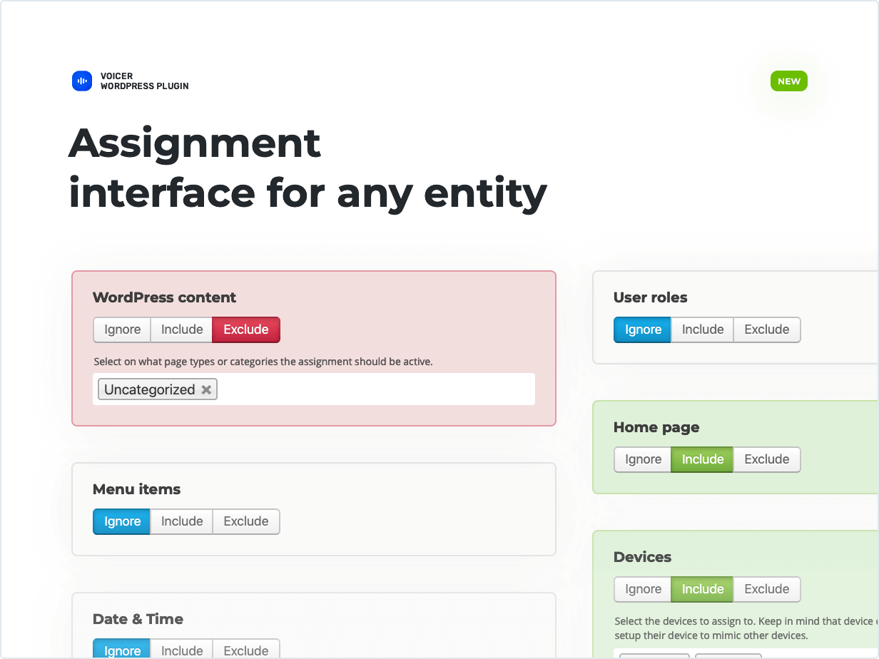Set Home page to Ignore
The height and width of the screenshot is (659, 879).
coord(643,459)
